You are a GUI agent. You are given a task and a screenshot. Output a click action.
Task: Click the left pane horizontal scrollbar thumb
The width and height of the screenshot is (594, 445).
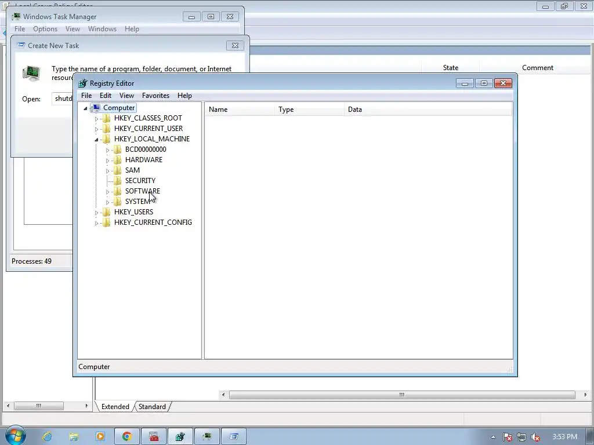coord(39,406)
